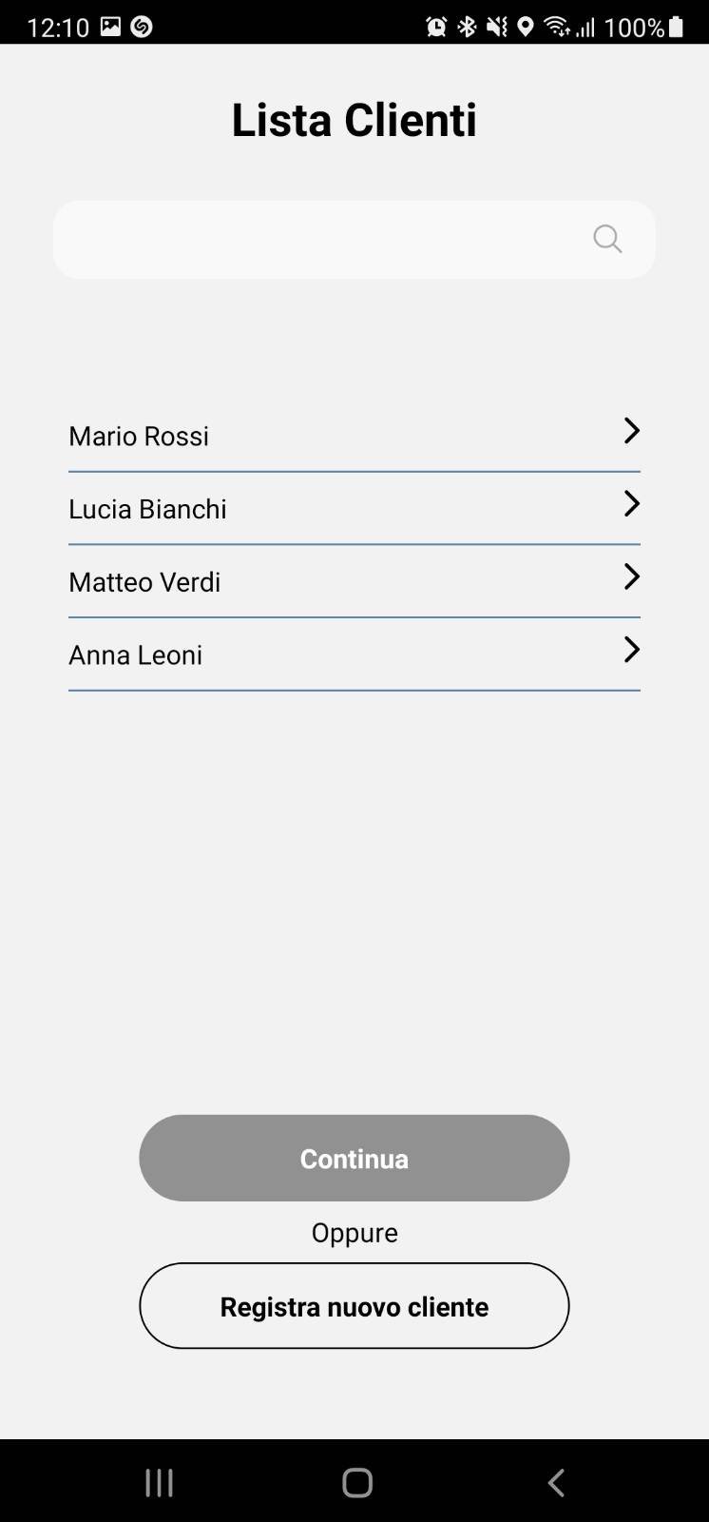Expand Matteo Verdi chevron arrow

(x=632, y=576)
